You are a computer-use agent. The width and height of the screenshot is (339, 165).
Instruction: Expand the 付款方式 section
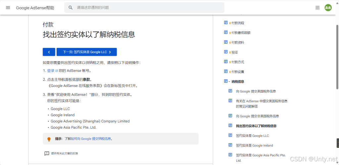coord(230,62)
